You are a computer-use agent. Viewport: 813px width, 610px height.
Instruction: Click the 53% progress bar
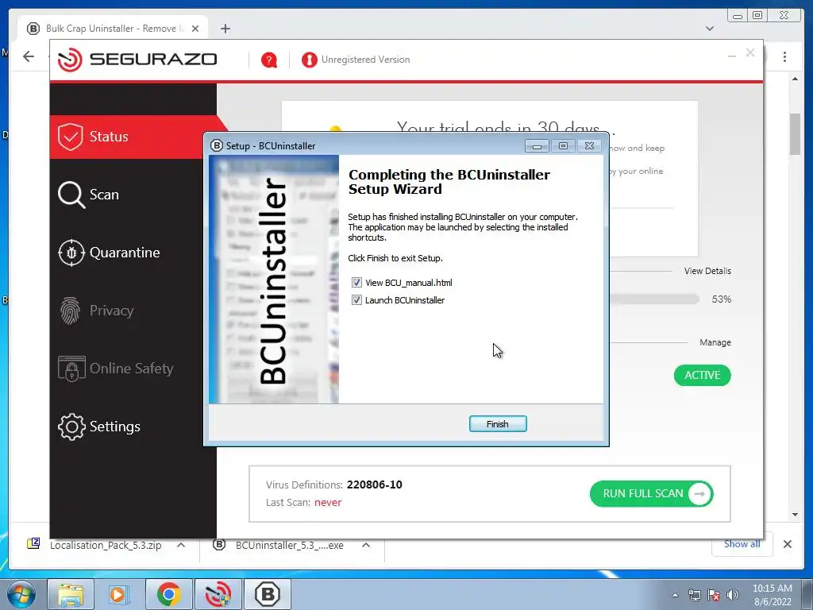(654, 299)
